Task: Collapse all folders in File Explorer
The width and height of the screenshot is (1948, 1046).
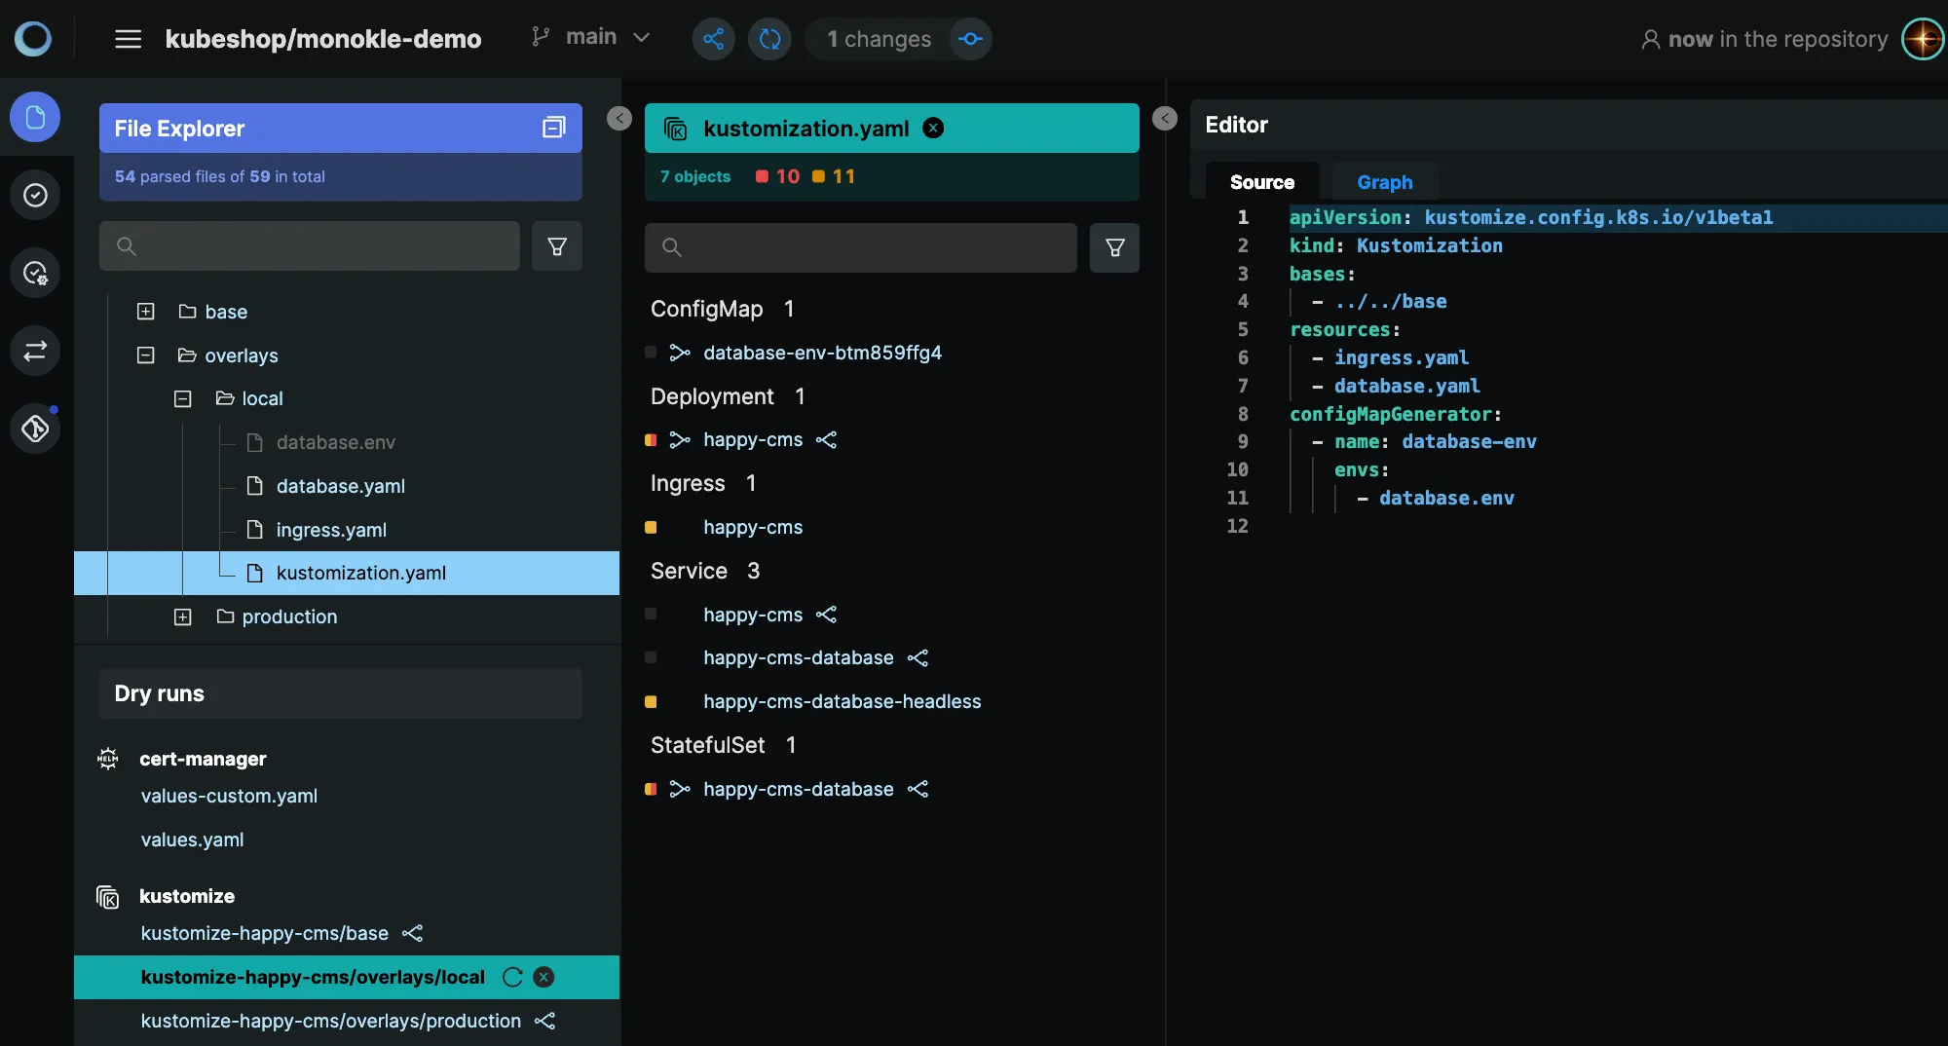Action: (554, 128)
